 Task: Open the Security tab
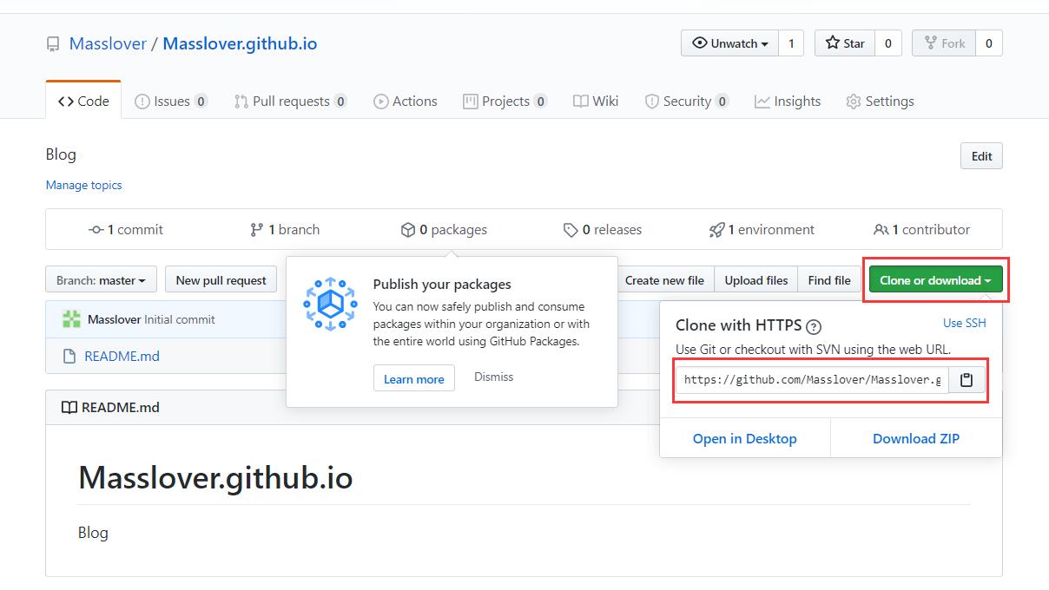click(687, 101)
